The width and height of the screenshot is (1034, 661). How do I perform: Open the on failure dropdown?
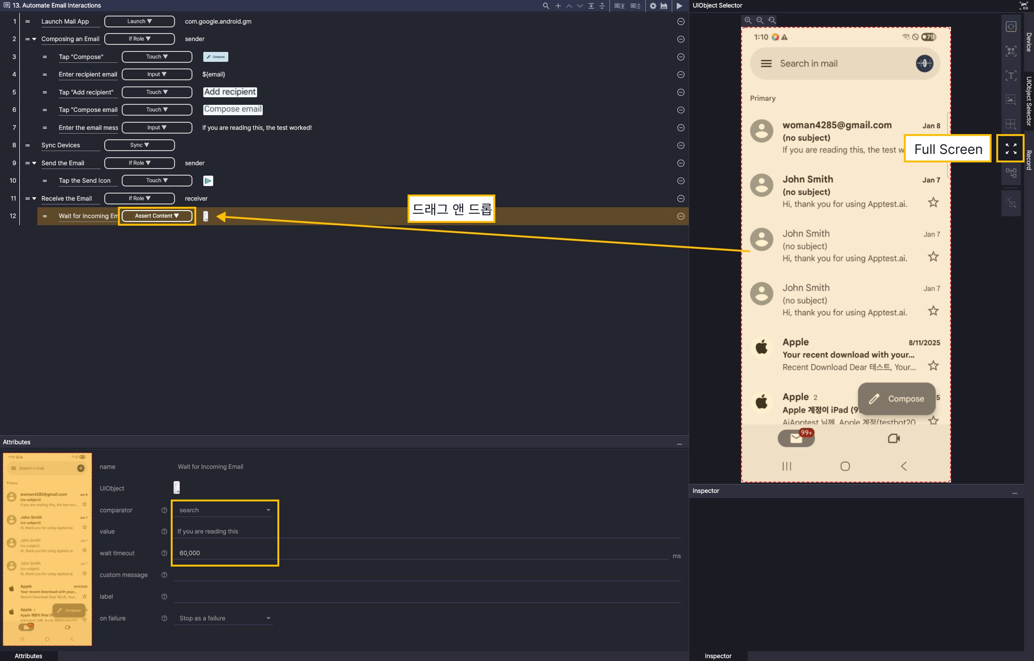223,618
